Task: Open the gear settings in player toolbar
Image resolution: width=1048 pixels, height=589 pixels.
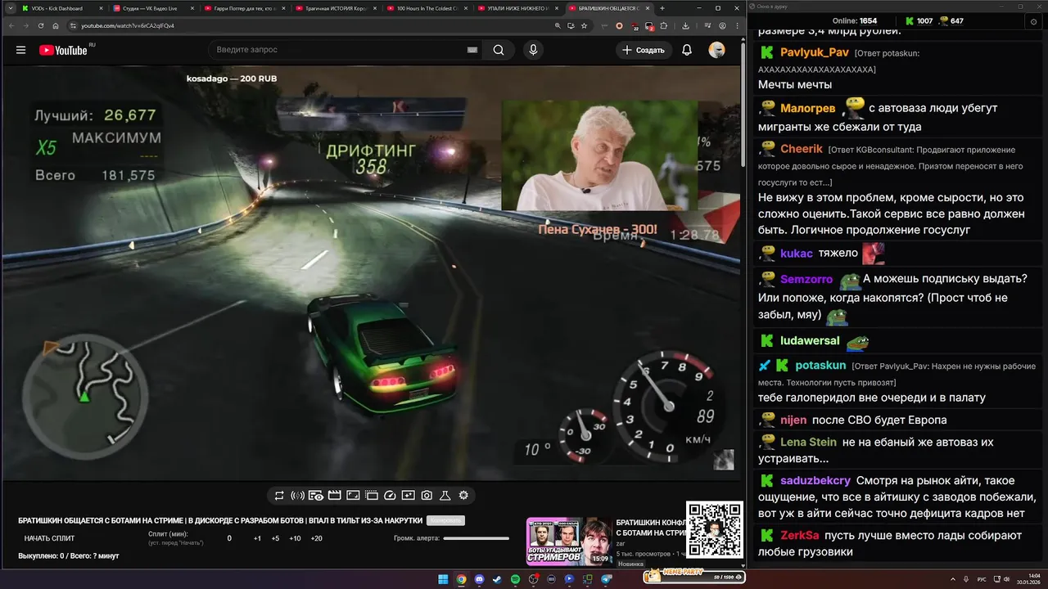Action: pyautogui.click(x=463, y=495)
